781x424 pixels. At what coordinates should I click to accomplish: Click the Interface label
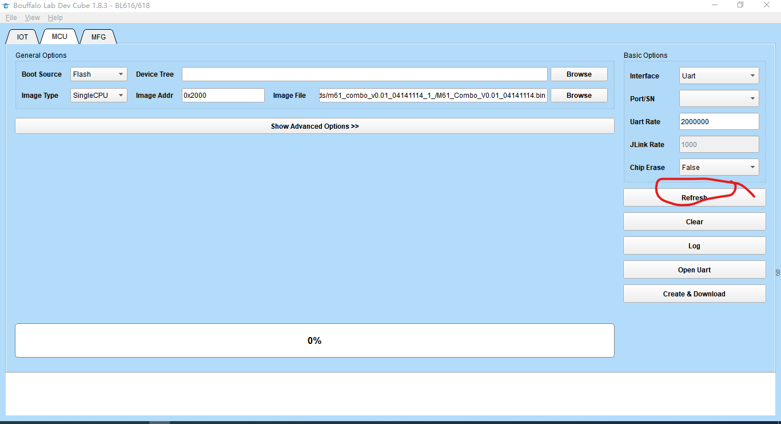pyautogui.click(x=644, y=76)
